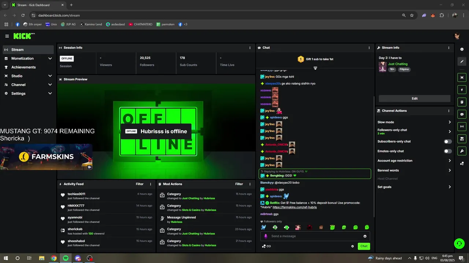The image size is (469, 263).
Task: Click the Just Chatting category link in Stream info
Action: [398, 64]
